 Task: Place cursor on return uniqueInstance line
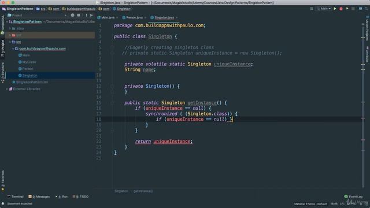pyautogui.click(x=164, y=142)
